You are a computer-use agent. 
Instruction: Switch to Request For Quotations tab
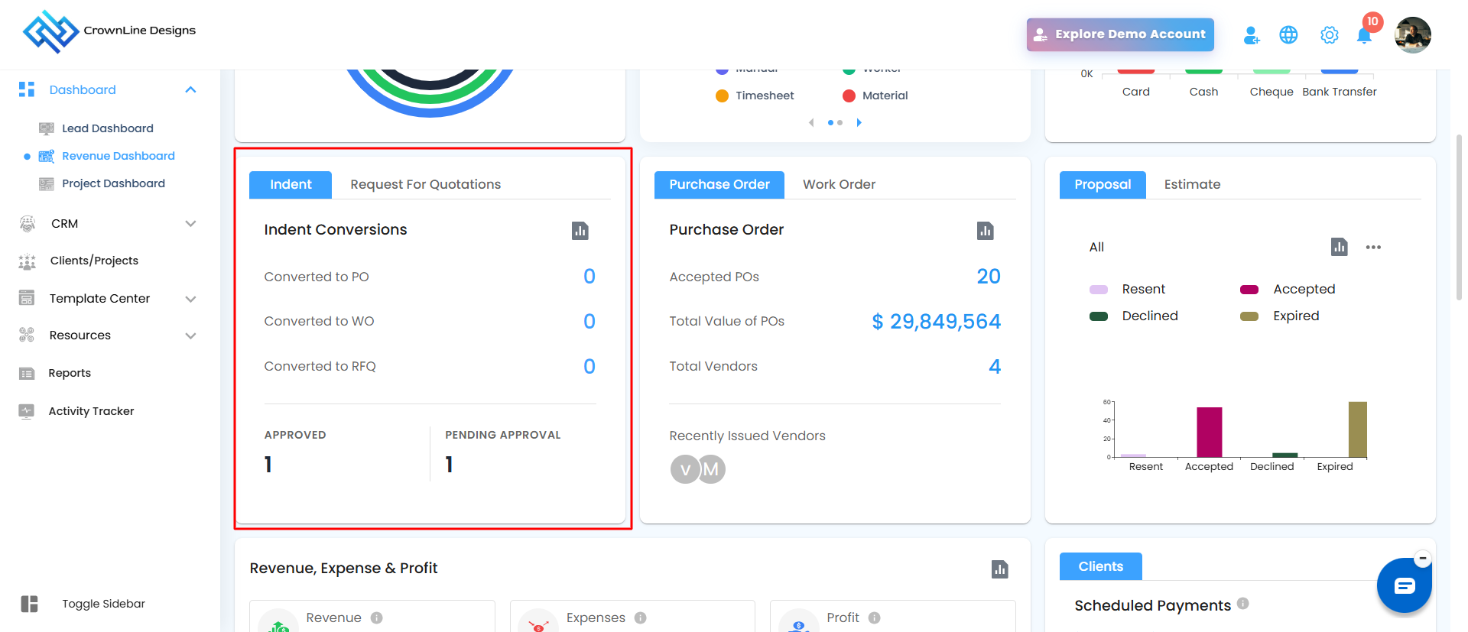[425, 184]
